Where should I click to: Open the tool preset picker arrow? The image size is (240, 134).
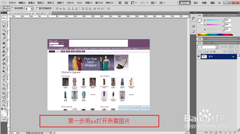9,8
